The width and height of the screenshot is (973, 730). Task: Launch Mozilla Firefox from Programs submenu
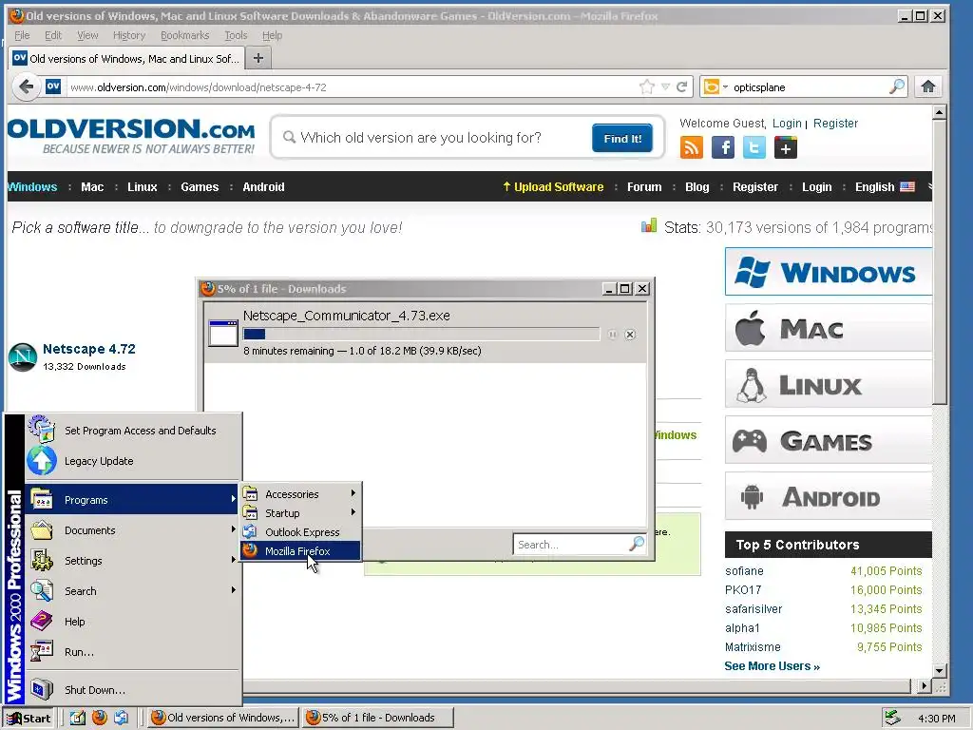(301, 550)
